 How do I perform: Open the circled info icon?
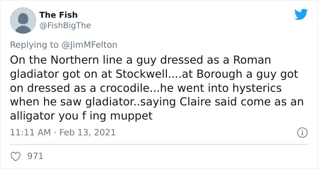(x=302, y=133)
